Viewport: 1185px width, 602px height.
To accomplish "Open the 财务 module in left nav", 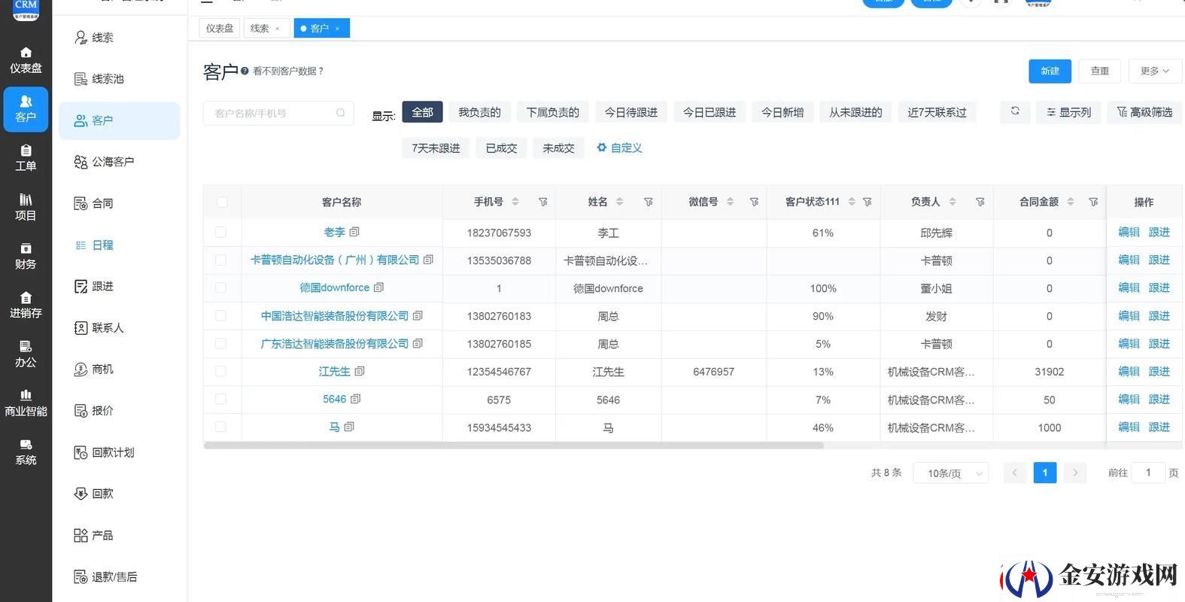I will (x=26, y=256).
